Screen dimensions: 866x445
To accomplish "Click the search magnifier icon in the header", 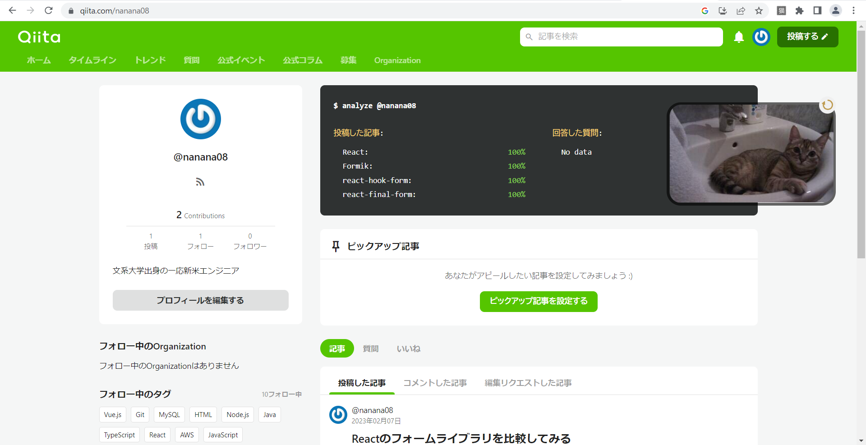I will pyautogui.click(x=529, y=37).
